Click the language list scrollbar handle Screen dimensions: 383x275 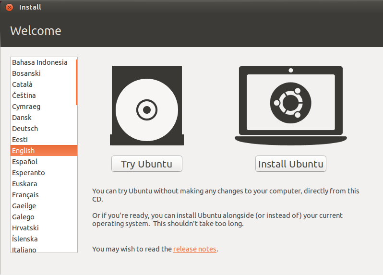pos(76,82)
